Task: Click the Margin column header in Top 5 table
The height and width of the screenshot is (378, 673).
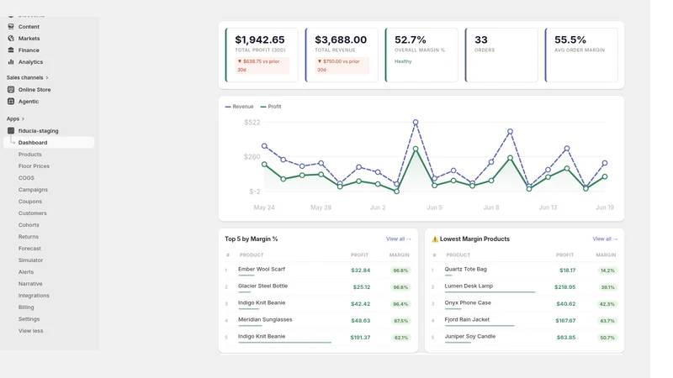Action: coord(399,255)
